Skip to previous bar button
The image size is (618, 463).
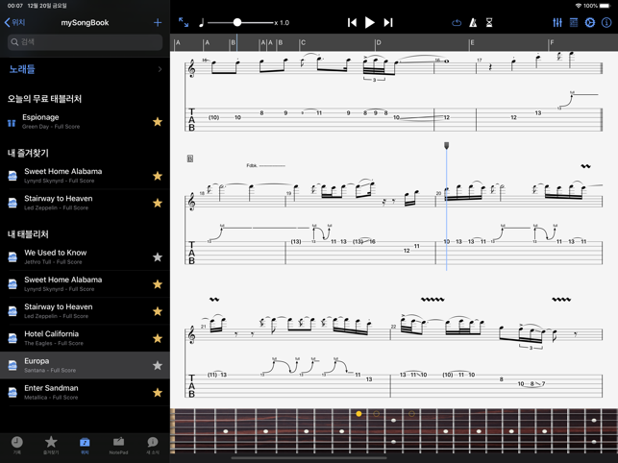[x=352, y=22]
